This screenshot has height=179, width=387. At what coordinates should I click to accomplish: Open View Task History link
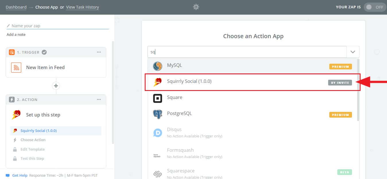coord(82,7)
